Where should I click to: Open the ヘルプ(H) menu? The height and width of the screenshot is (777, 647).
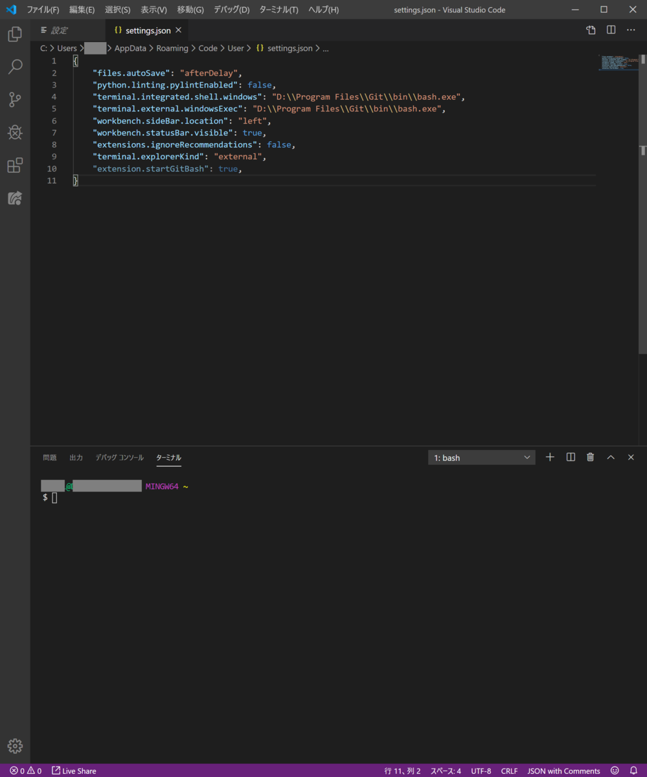[x=323, y=10]
